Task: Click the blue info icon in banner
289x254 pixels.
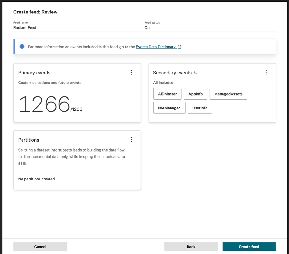Action: [x=22, y=47]
